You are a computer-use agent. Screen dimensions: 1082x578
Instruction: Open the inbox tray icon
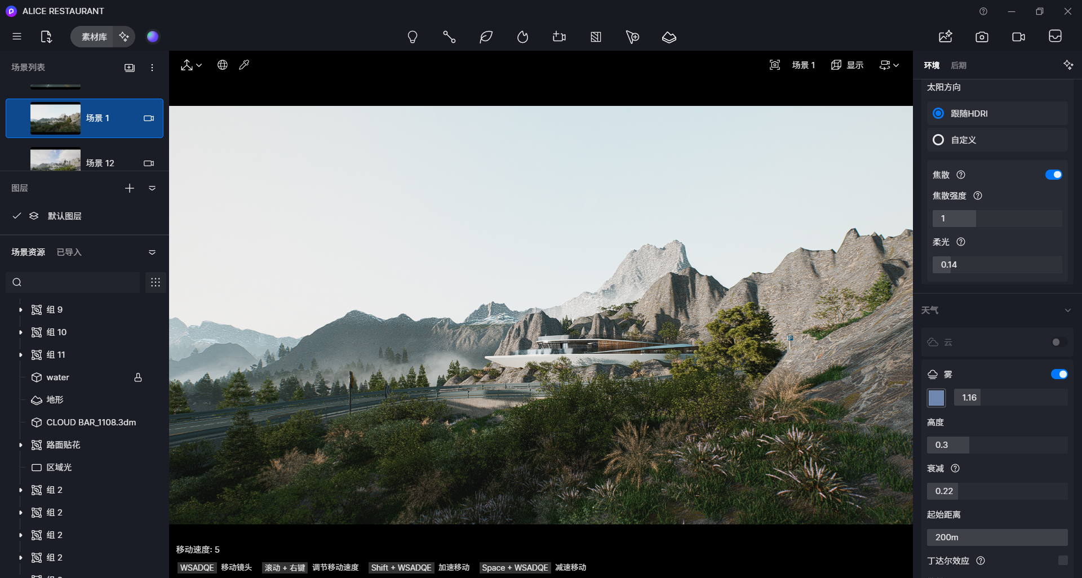(1055, 36)
